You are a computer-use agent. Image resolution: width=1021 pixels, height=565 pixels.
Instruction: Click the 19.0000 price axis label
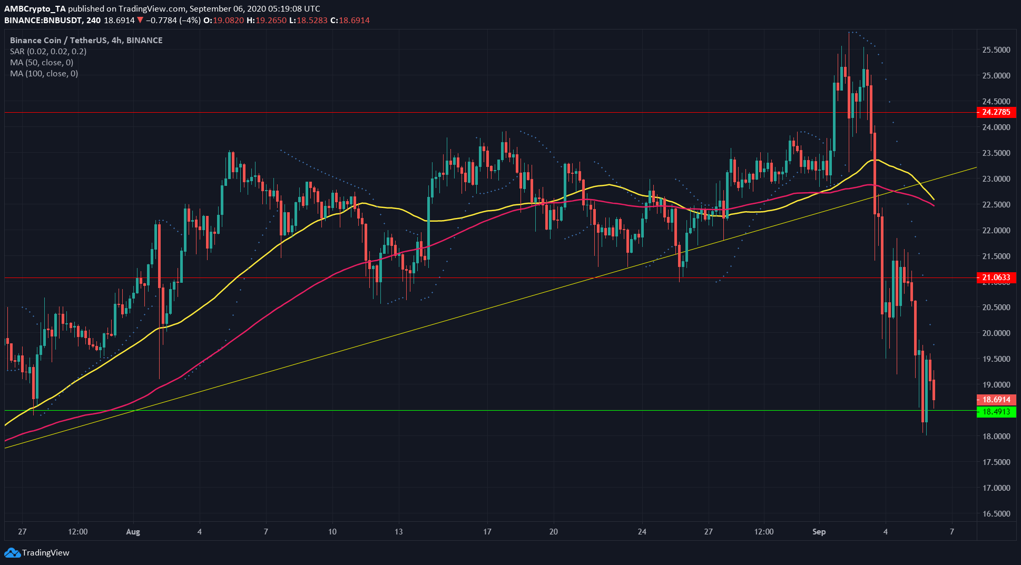(x=996, y=385)
